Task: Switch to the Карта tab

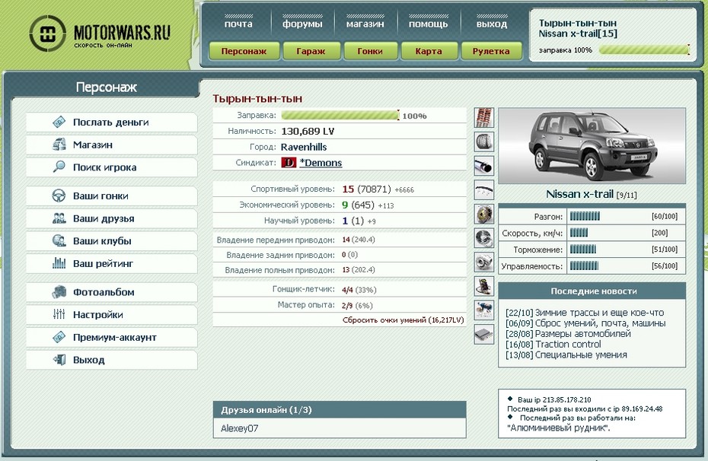Action: [x=429, y=51]
